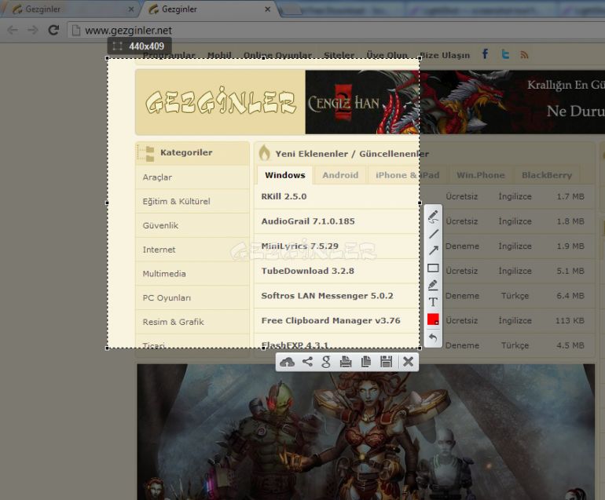This screenshot has height=500, width=605.
Task: Select the Win.Phone tab
Action: 480,175
